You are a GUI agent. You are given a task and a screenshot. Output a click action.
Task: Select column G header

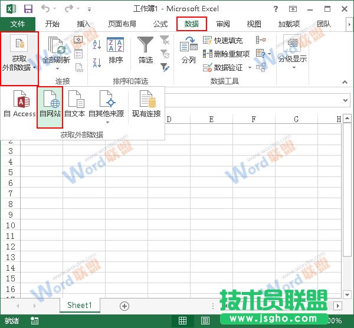coord(296,119)
